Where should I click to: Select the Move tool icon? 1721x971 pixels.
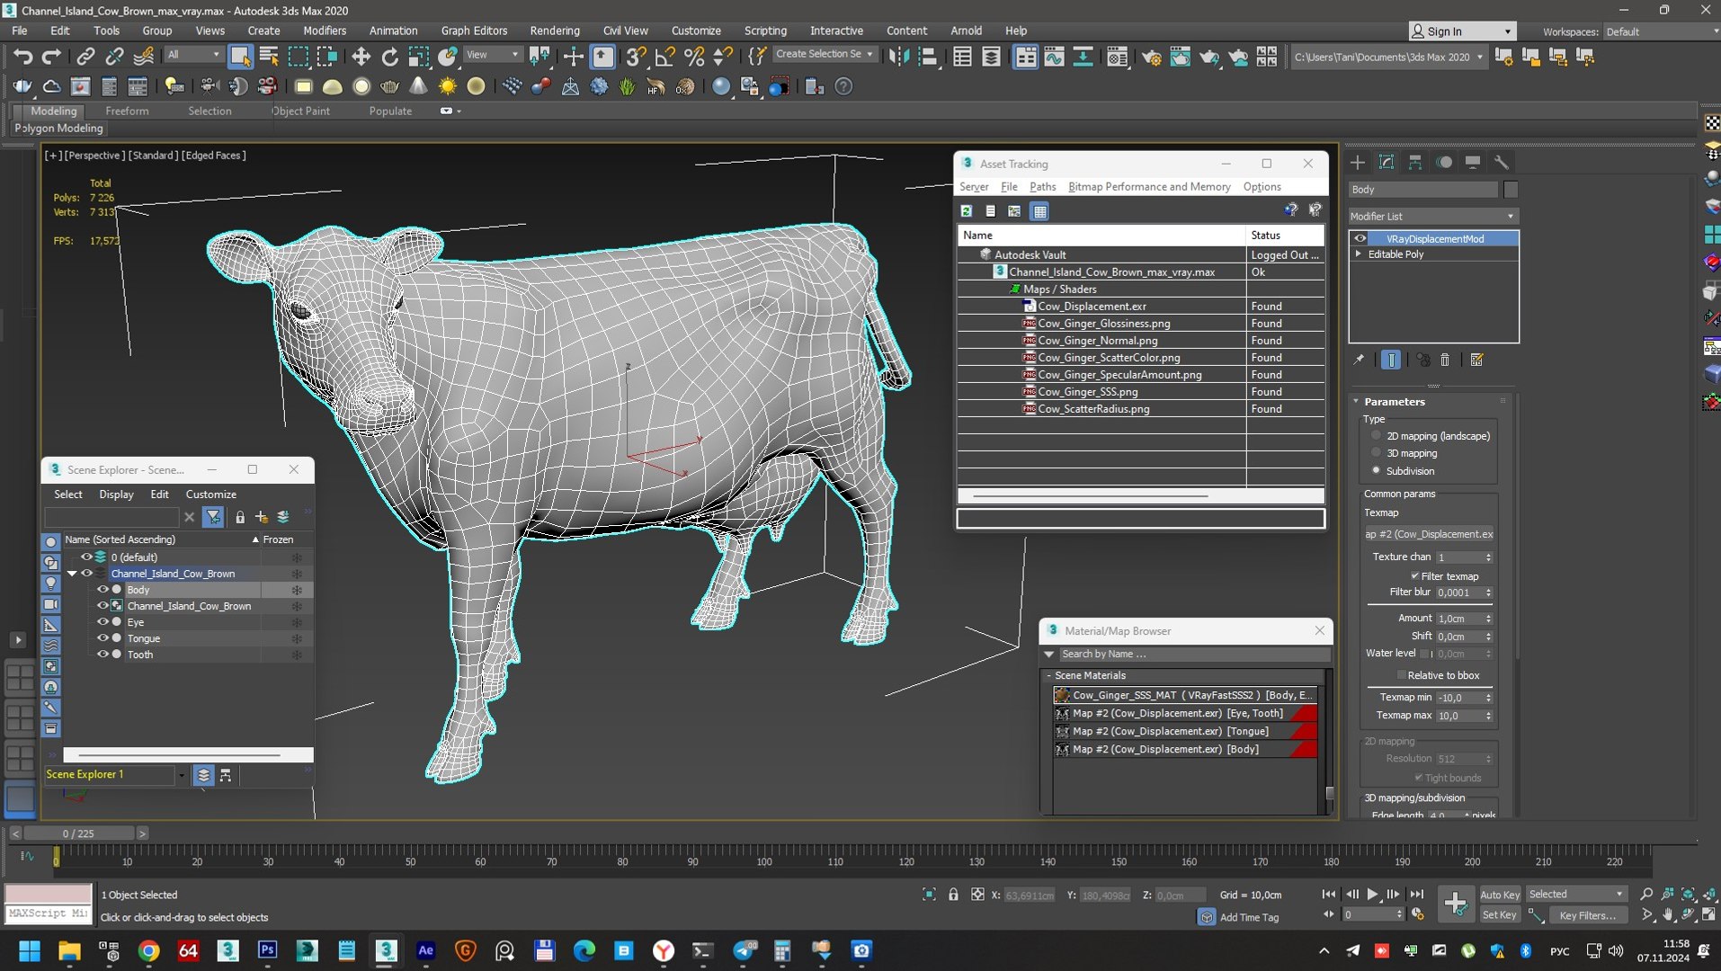361,57
